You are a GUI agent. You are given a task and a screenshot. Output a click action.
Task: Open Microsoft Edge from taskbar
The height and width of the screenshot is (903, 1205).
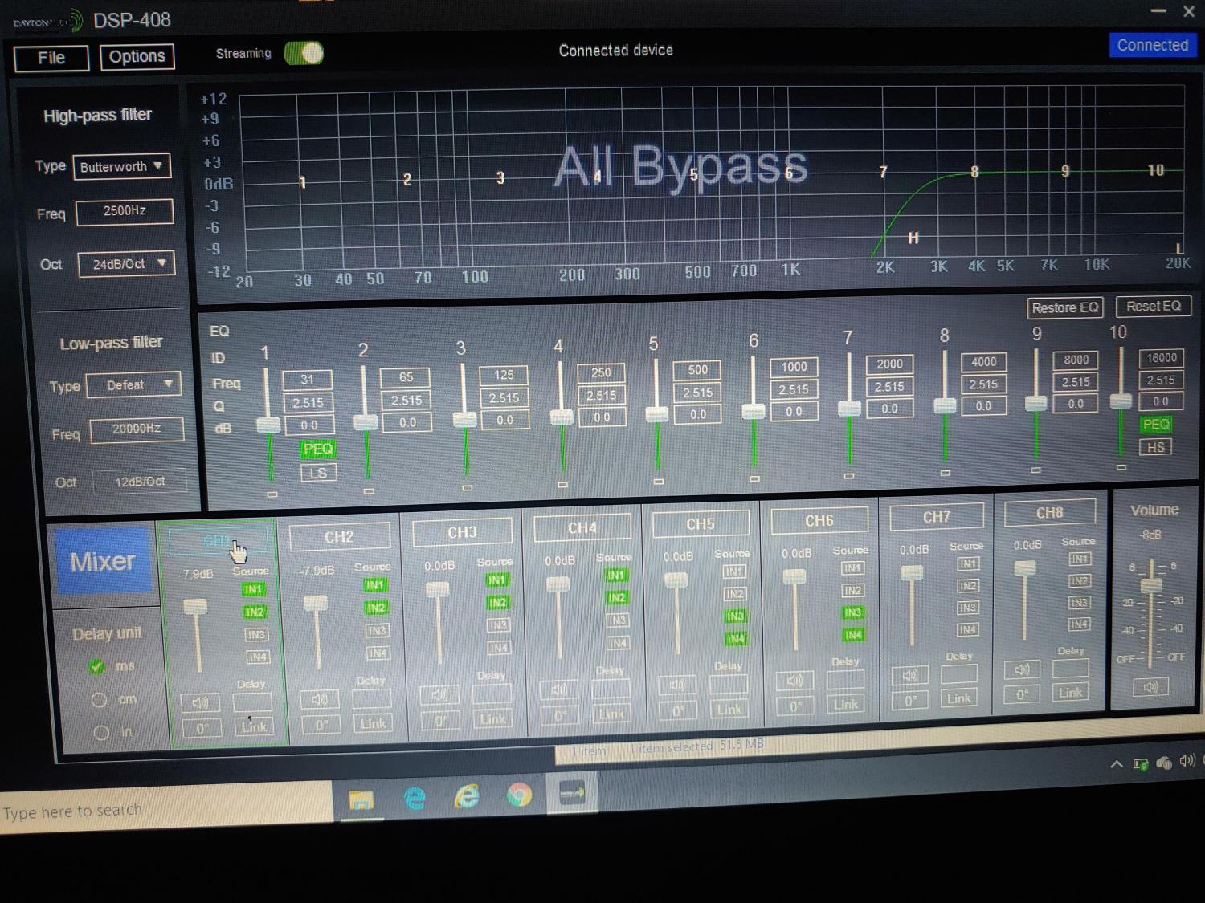(415, 797)
